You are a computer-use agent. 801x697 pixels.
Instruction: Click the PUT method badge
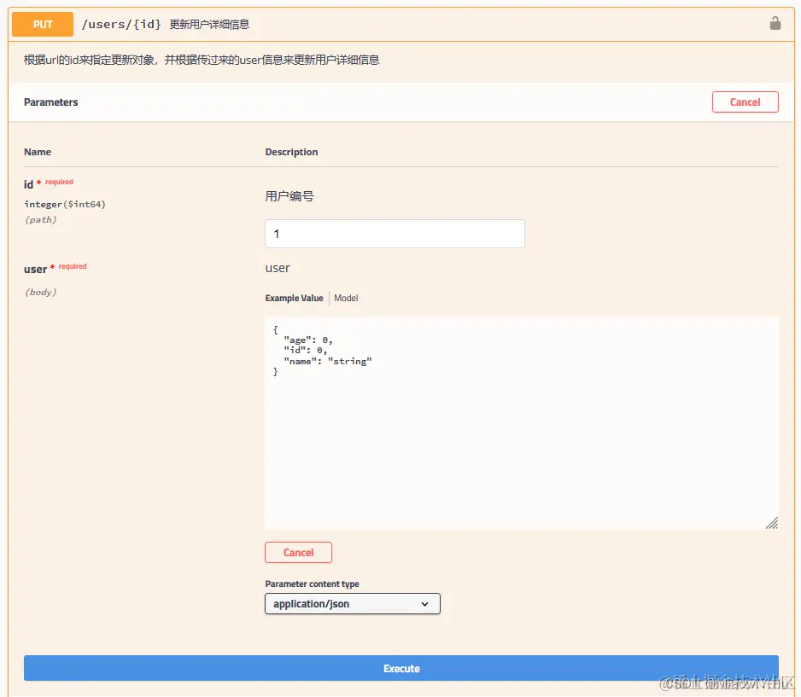pyautogui.click(x=43, y=25)
